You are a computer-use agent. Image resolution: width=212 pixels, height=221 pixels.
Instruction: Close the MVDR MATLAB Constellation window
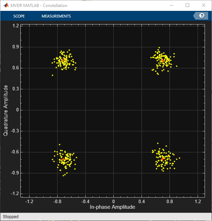[204, 5]
